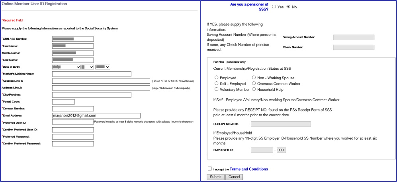397x182 pixels.
Task: Click the EMPLOYER ID main number field
Action: coord(262,150)
